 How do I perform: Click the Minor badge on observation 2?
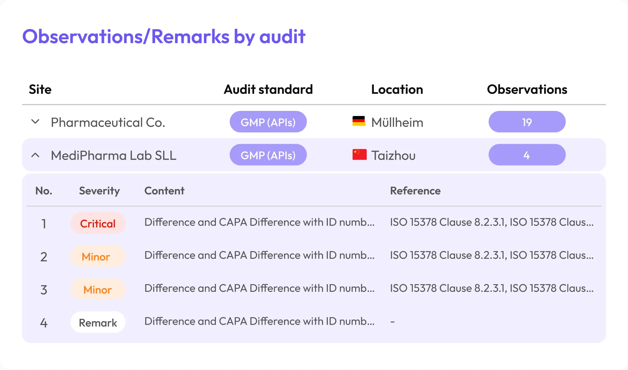click(98, 257)
